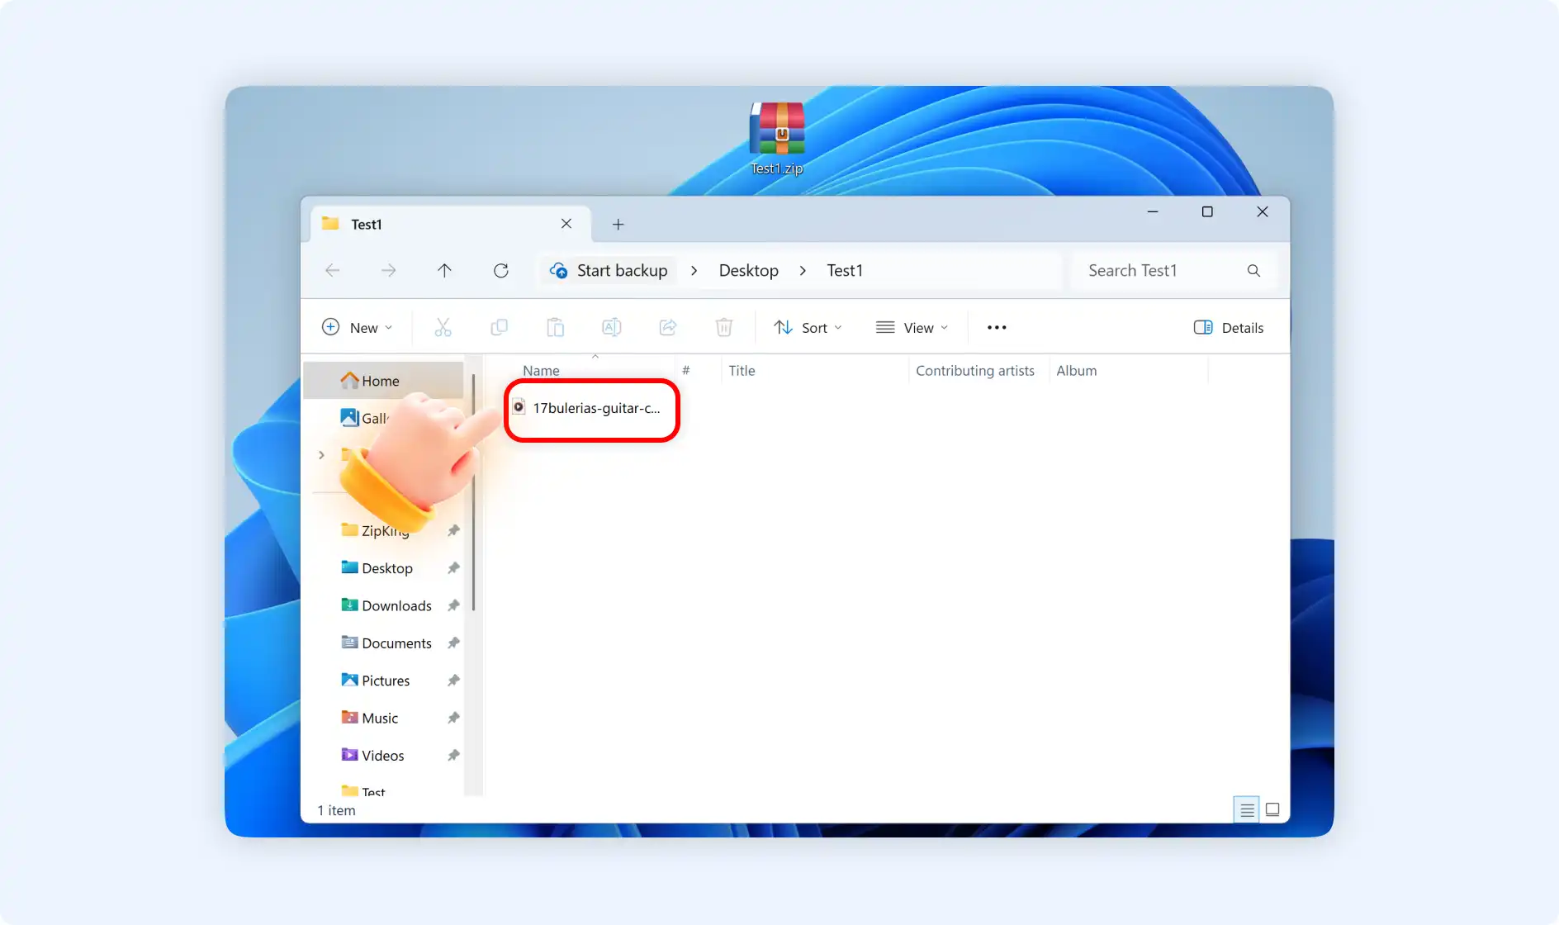Unpin Documents from Quick access

pos(453,643)
